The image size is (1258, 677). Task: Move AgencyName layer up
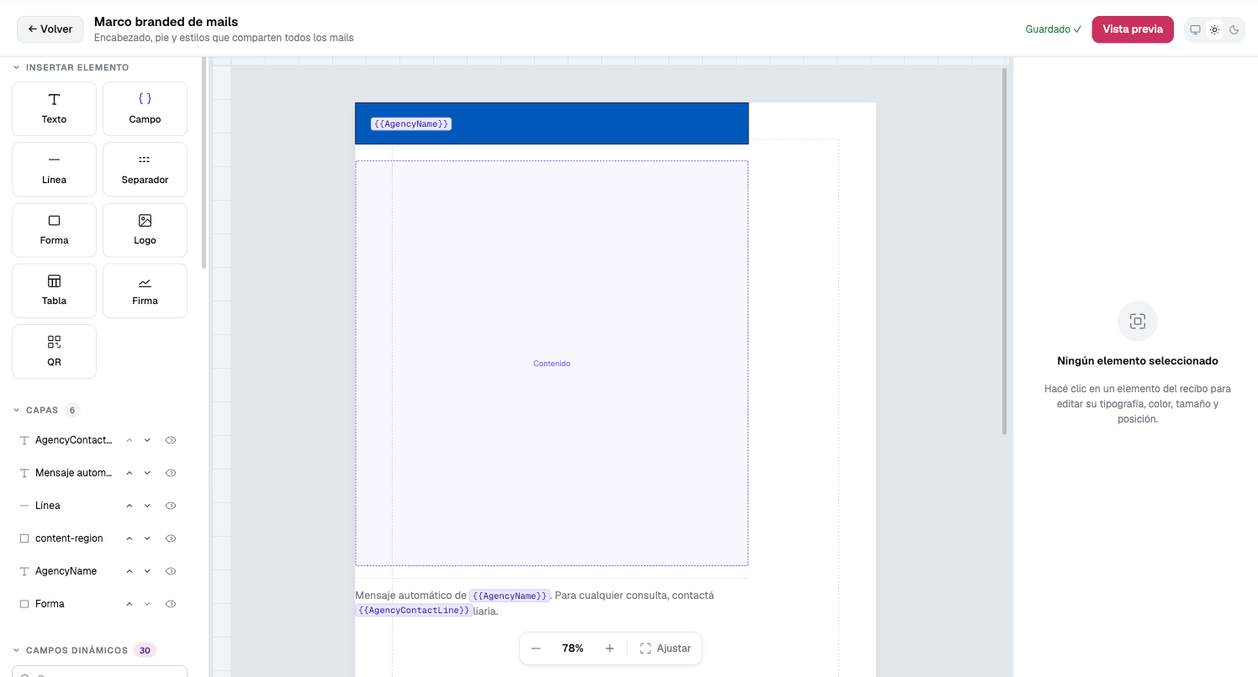point(129,571)
